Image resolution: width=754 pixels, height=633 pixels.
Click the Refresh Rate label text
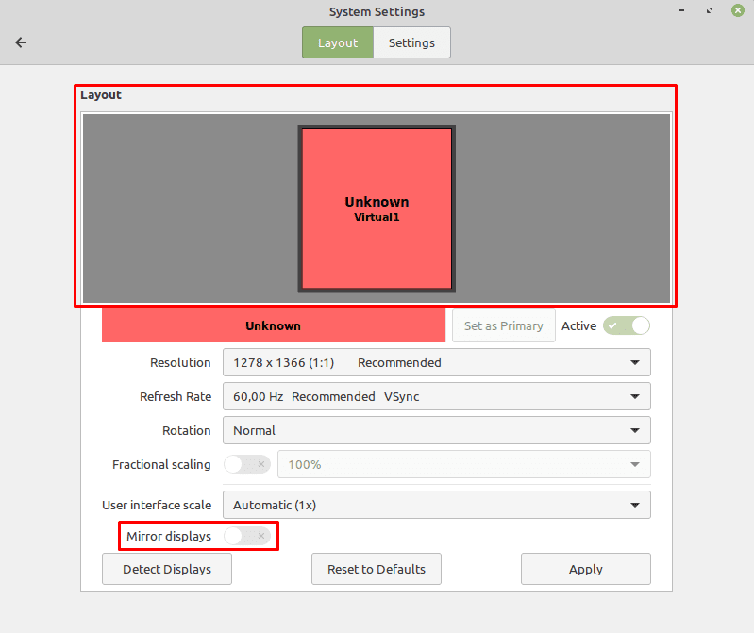(176, 397)
